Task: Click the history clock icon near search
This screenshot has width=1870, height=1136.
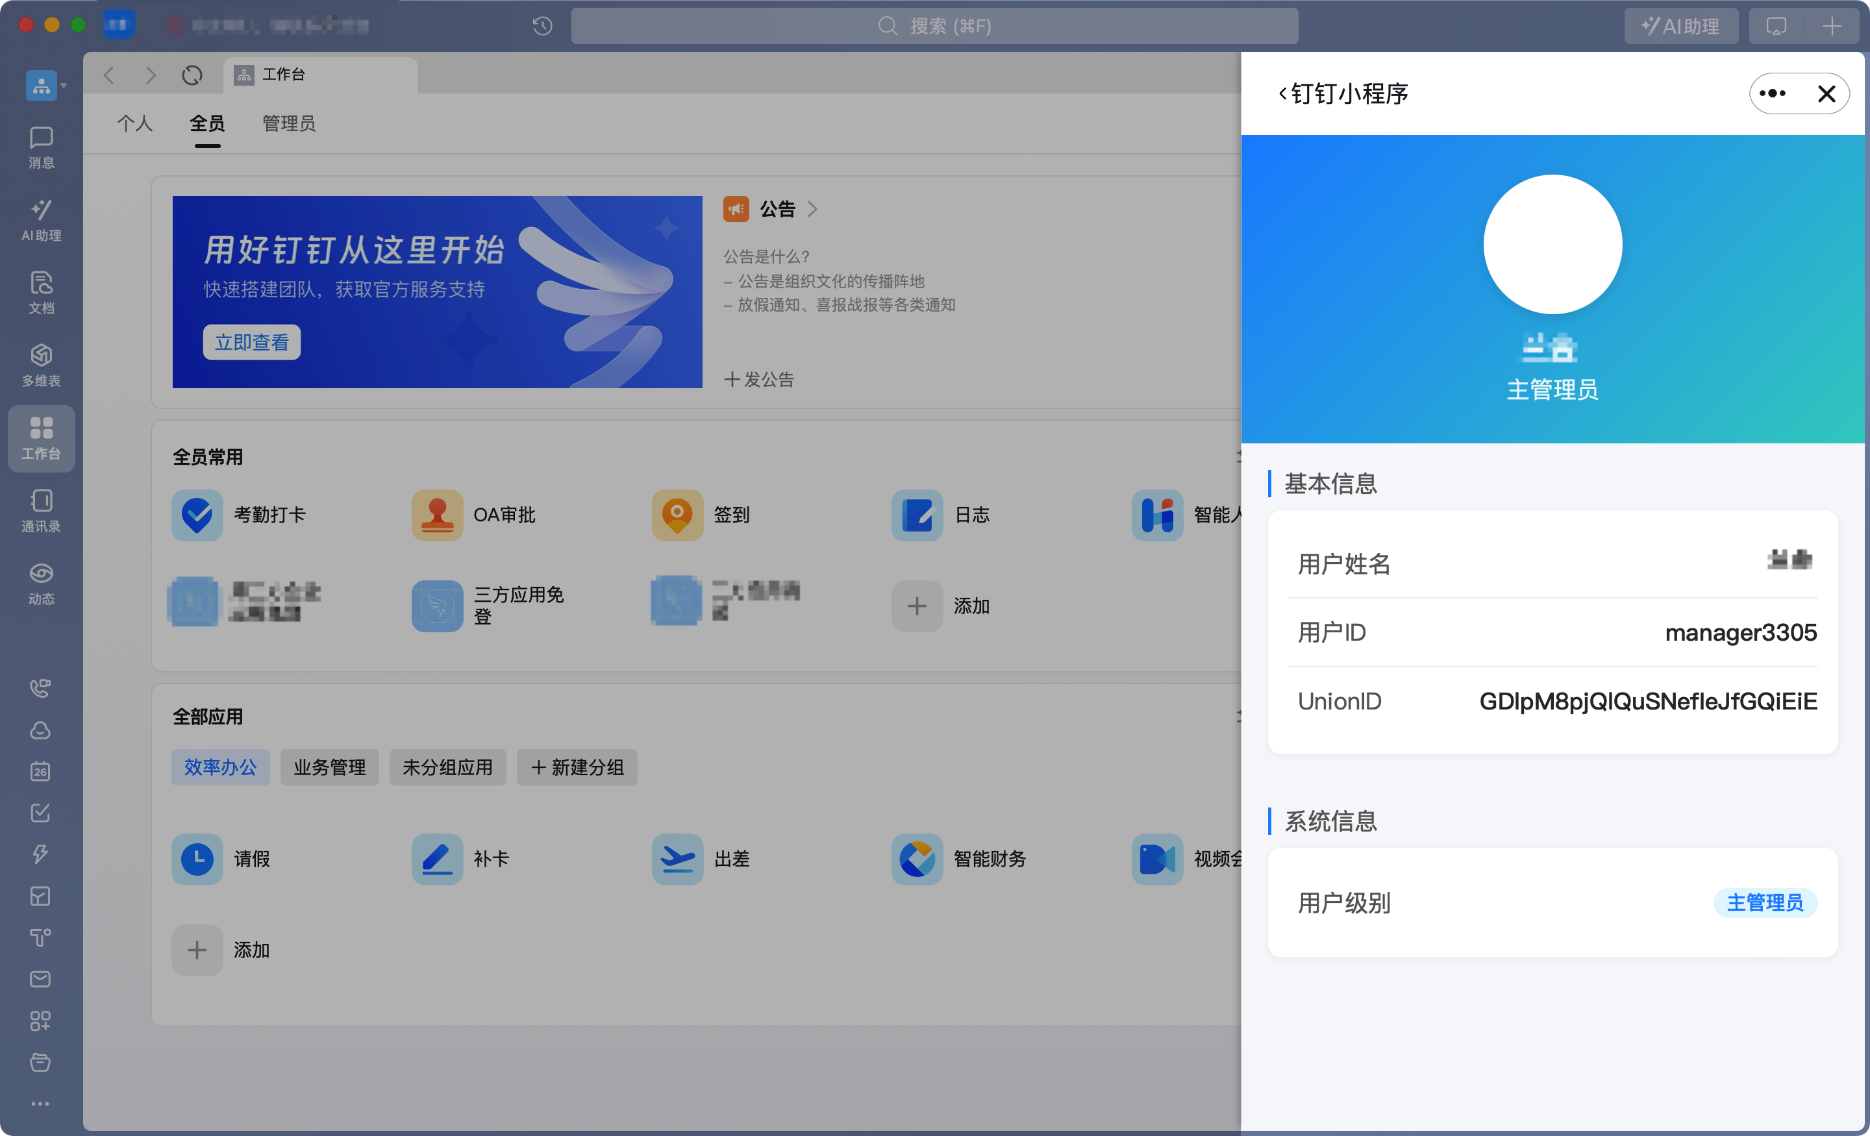Action: click(x=542, y=27)
